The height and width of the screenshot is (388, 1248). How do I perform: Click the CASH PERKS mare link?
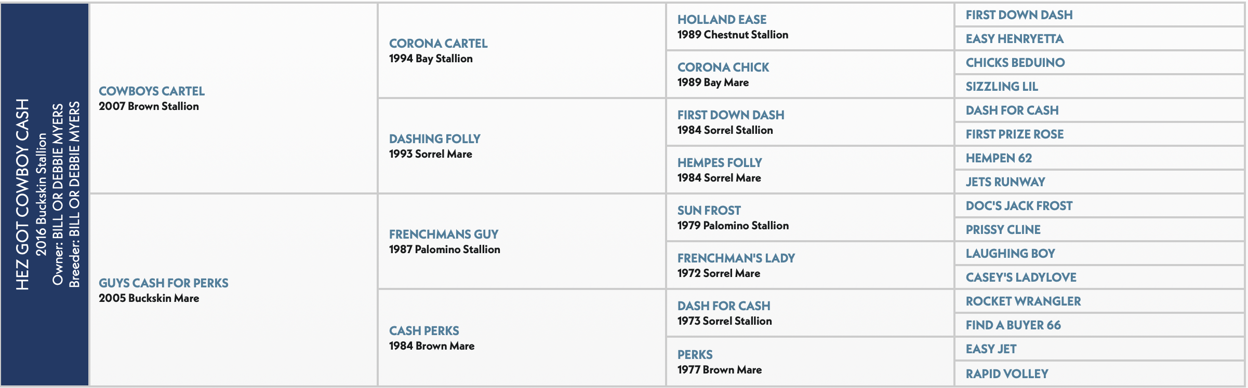point(424,331)
